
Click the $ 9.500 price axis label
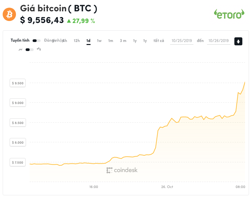(18, 83)
